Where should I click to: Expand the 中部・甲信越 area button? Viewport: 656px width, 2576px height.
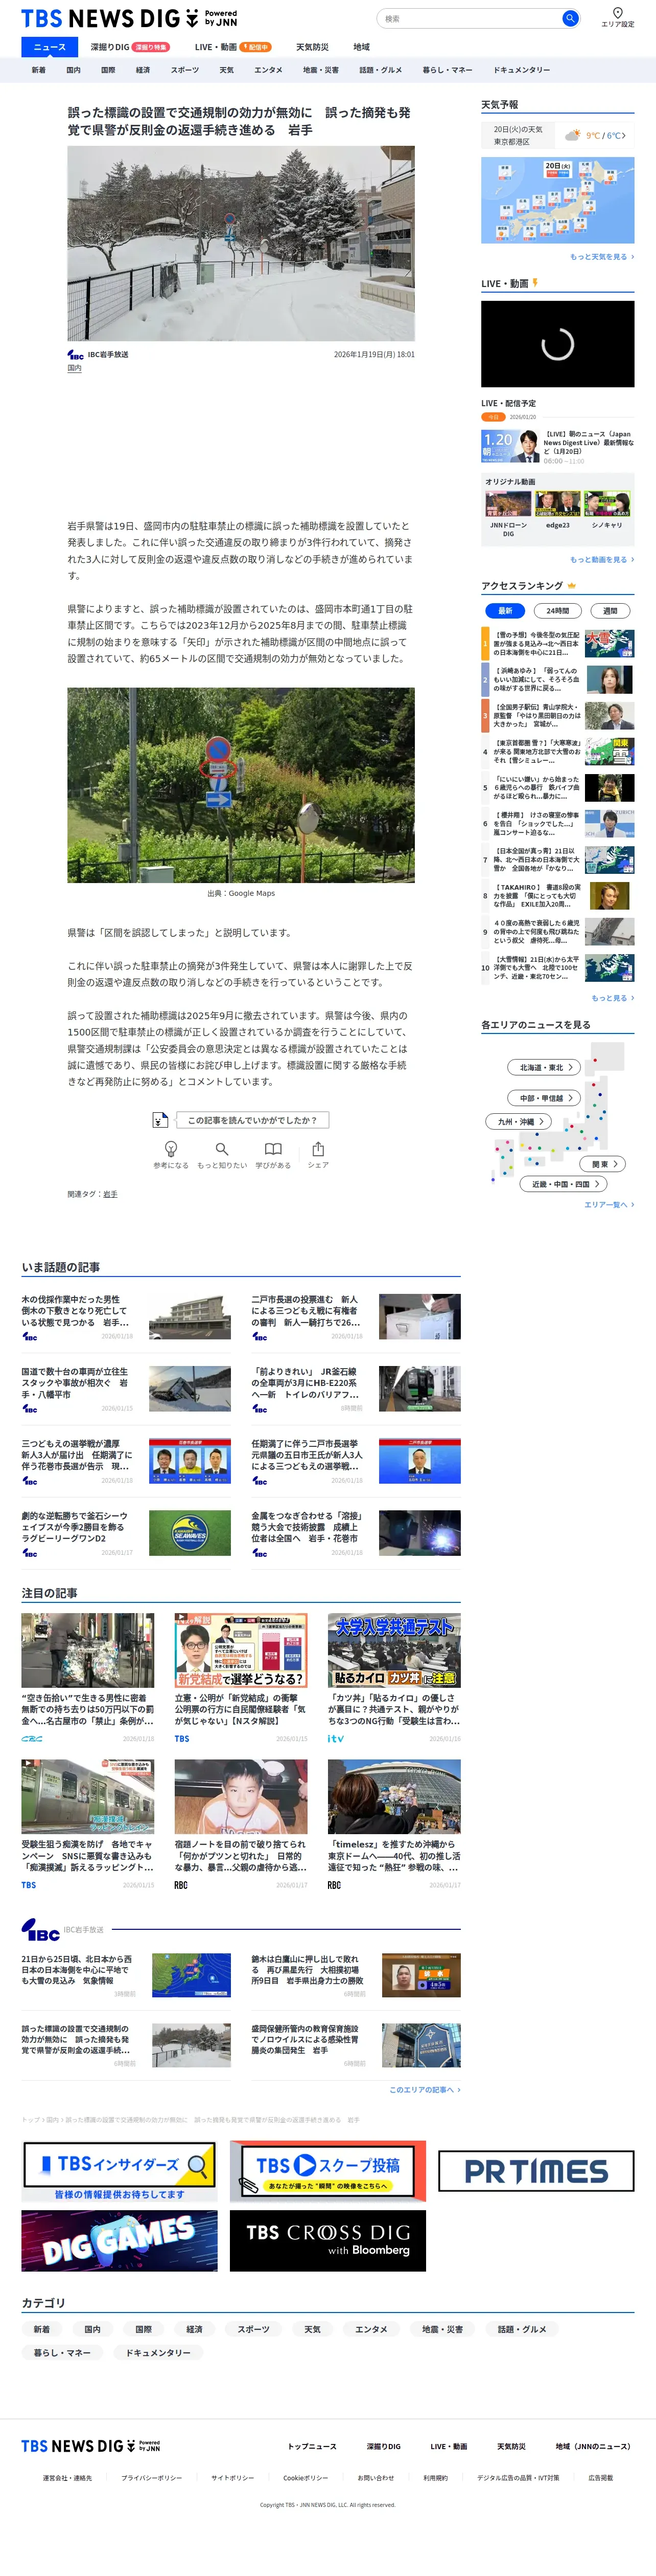[545, 1098]
